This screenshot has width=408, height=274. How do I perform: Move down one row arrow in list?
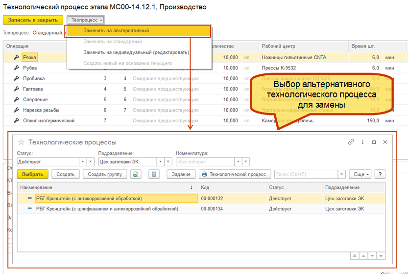(x=372, y=256)
